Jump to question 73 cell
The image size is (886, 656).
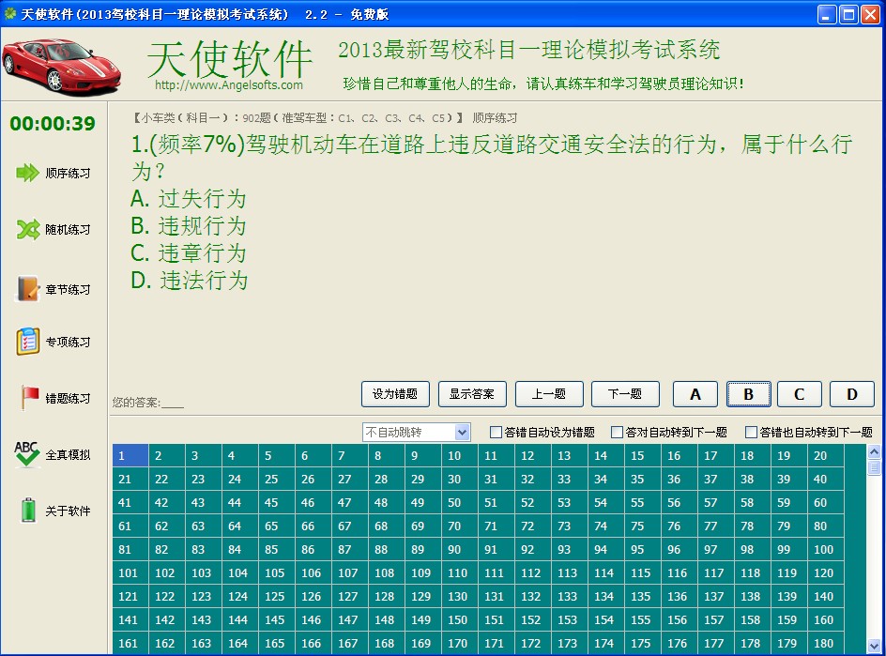[x=570, y=526]
